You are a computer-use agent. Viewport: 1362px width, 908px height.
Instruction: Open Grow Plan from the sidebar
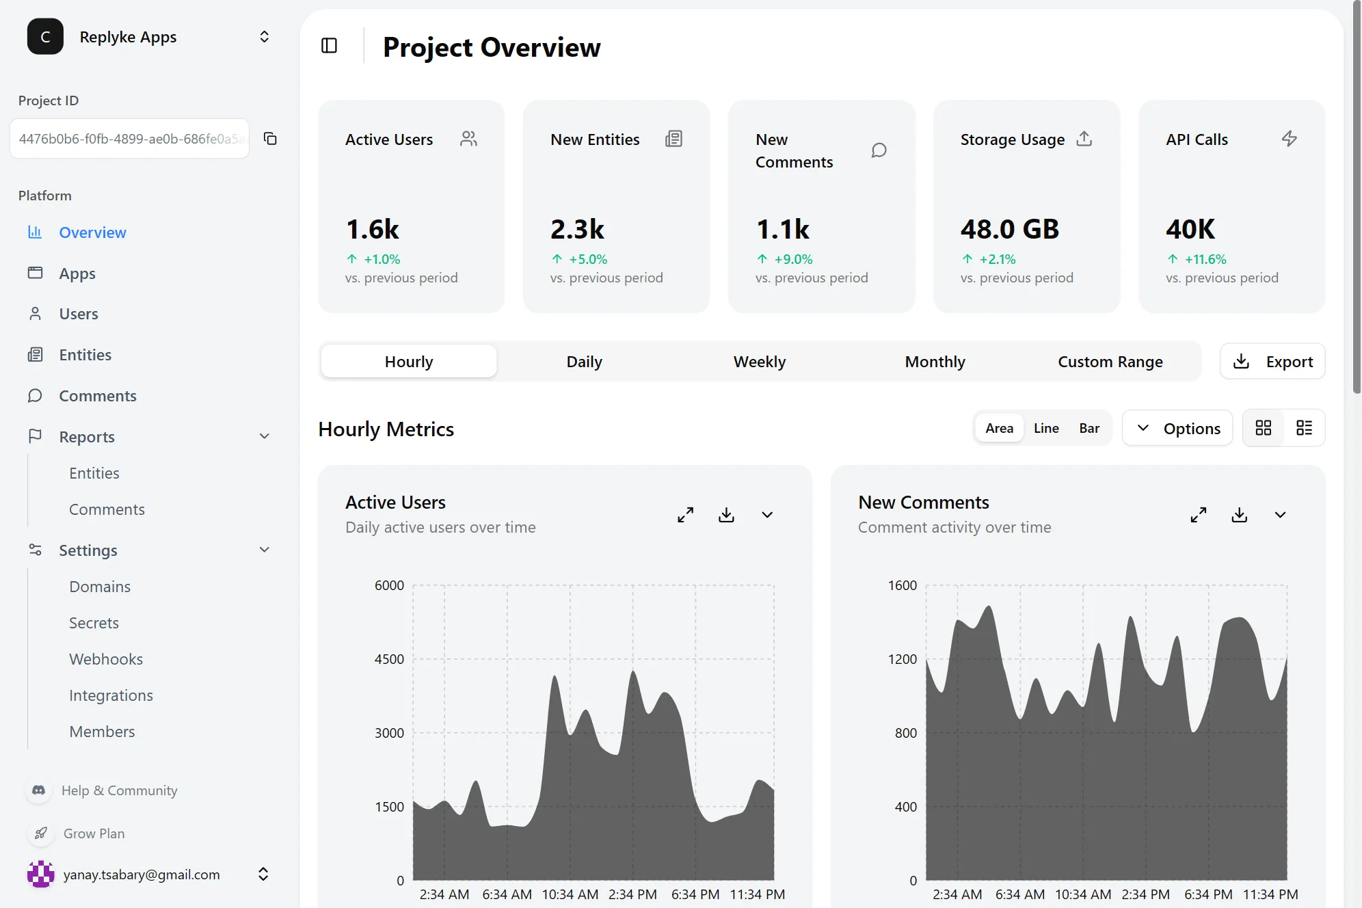pos(94,833)
